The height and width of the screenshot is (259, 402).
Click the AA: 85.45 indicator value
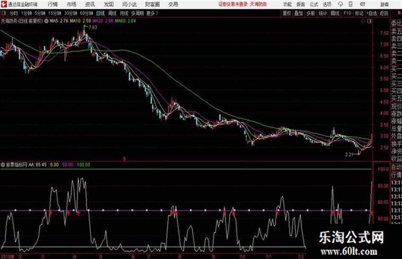(x=37, y=165)
